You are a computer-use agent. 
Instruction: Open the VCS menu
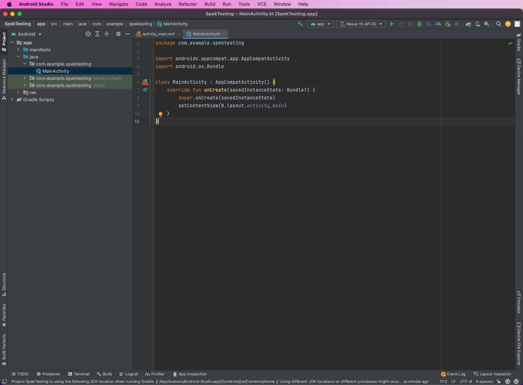coord(262,4)
